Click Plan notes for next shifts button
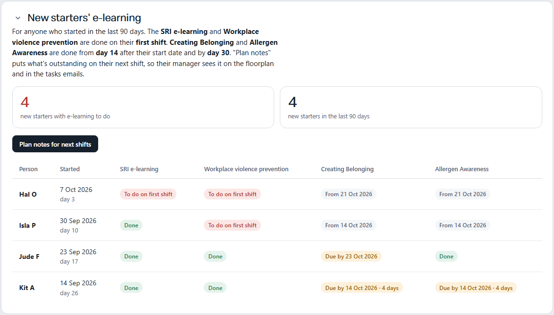 [x=55, y=144]
